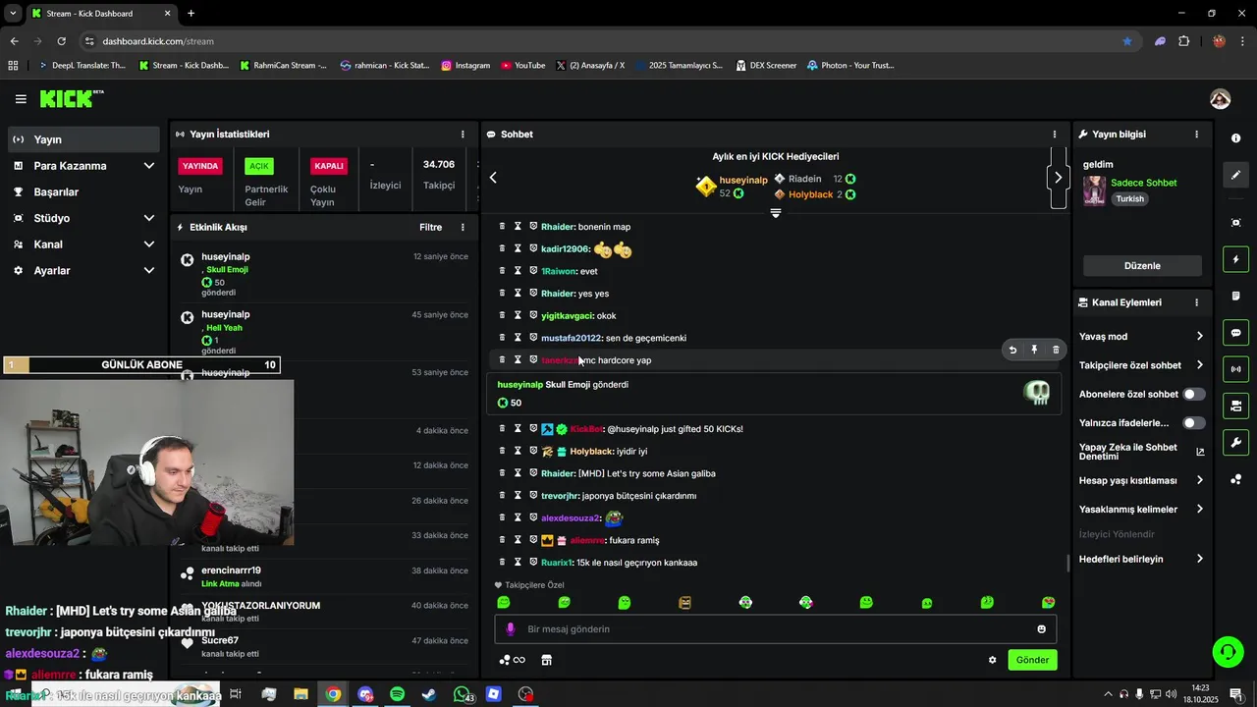Open the shop icon below message box
Viewport: 1257px width, 707px height.
point(547,660)
